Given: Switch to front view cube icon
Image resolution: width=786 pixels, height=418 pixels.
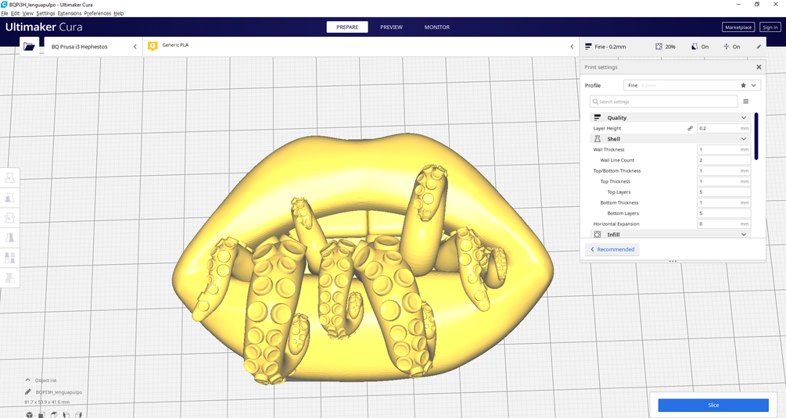Looking at the screenshot, I should point(41,415).
